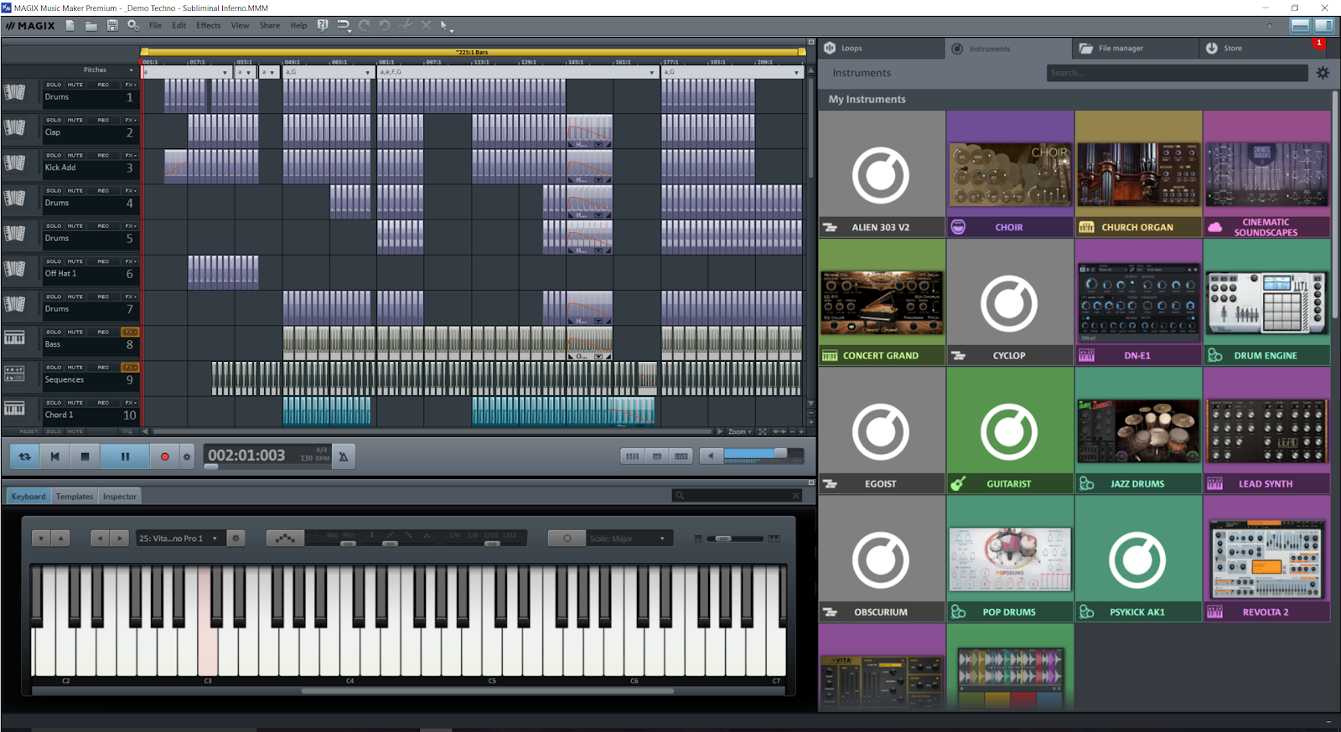Viewport: 1341px width, 732px height.
Task: Select the Jazz Drums instrument
Action: (1137, 431)
